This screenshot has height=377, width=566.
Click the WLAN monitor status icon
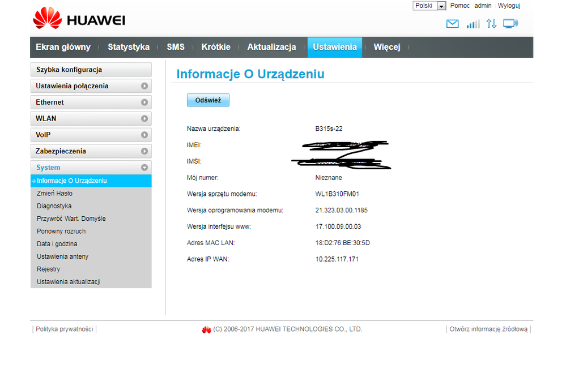[x=510, y=24]
